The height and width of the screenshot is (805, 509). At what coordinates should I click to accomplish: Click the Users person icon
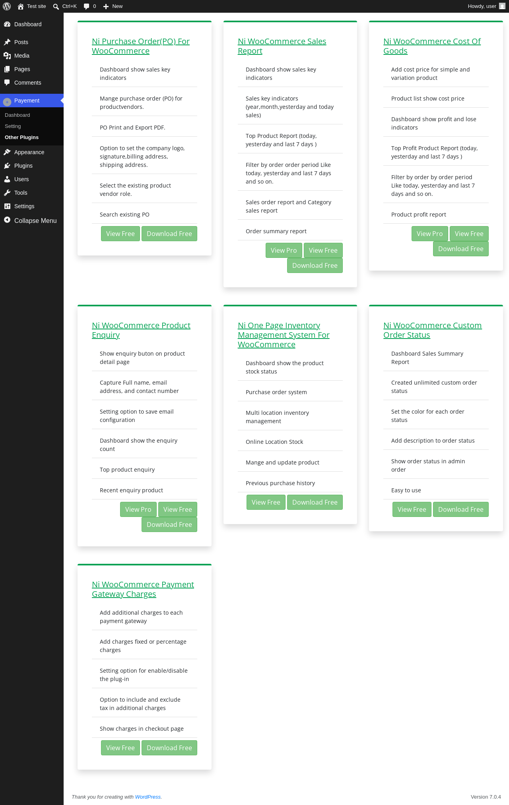tap(7, 179)
